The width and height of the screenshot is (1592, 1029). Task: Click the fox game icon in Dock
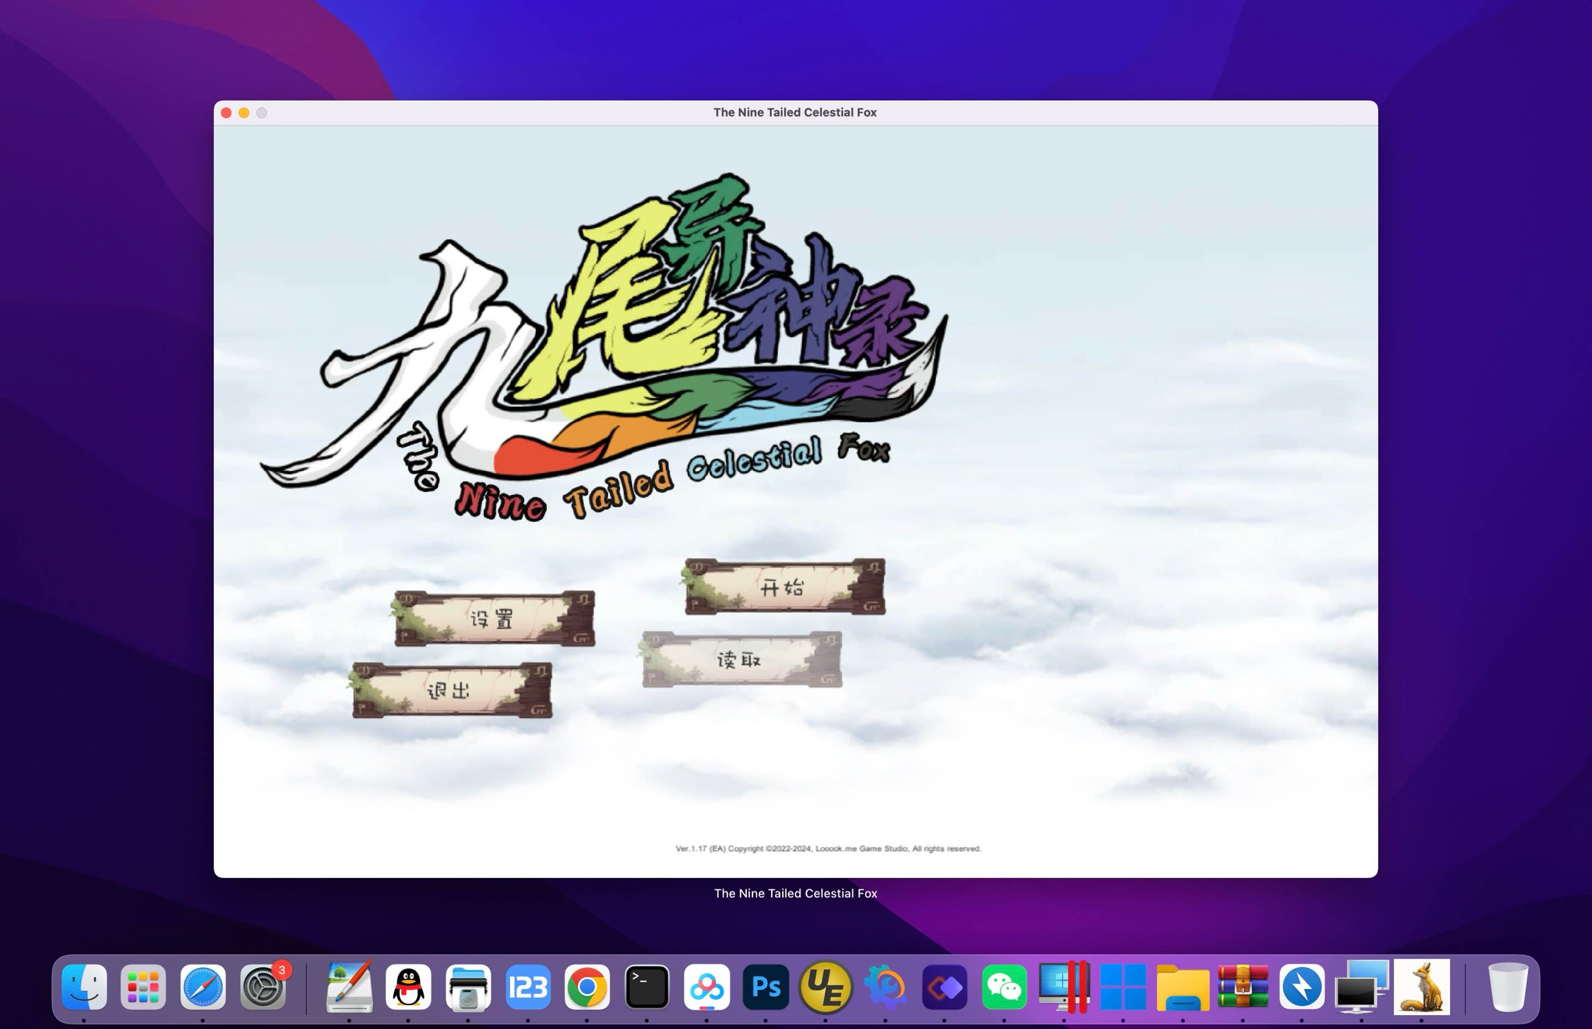tap(1422, 987)
